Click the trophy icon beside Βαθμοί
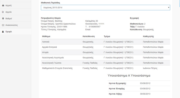Screen dimensions: 180x98 [3, 19]
